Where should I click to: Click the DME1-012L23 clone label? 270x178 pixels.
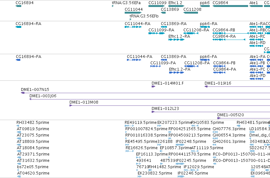click(165, 109)
